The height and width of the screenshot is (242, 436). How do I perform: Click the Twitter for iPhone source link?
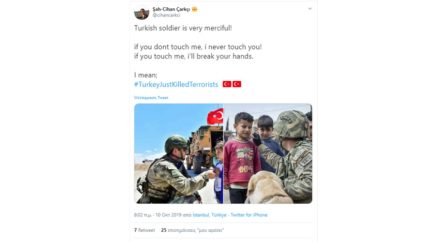pyautogui.click(x=249, y=215)
